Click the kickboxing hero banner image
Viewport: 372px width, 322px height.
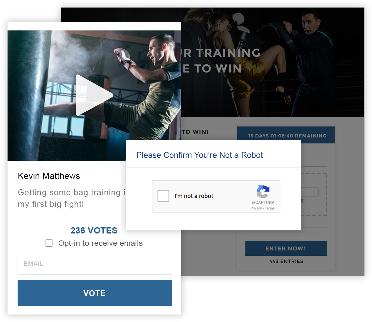click(x=273, y=62)
